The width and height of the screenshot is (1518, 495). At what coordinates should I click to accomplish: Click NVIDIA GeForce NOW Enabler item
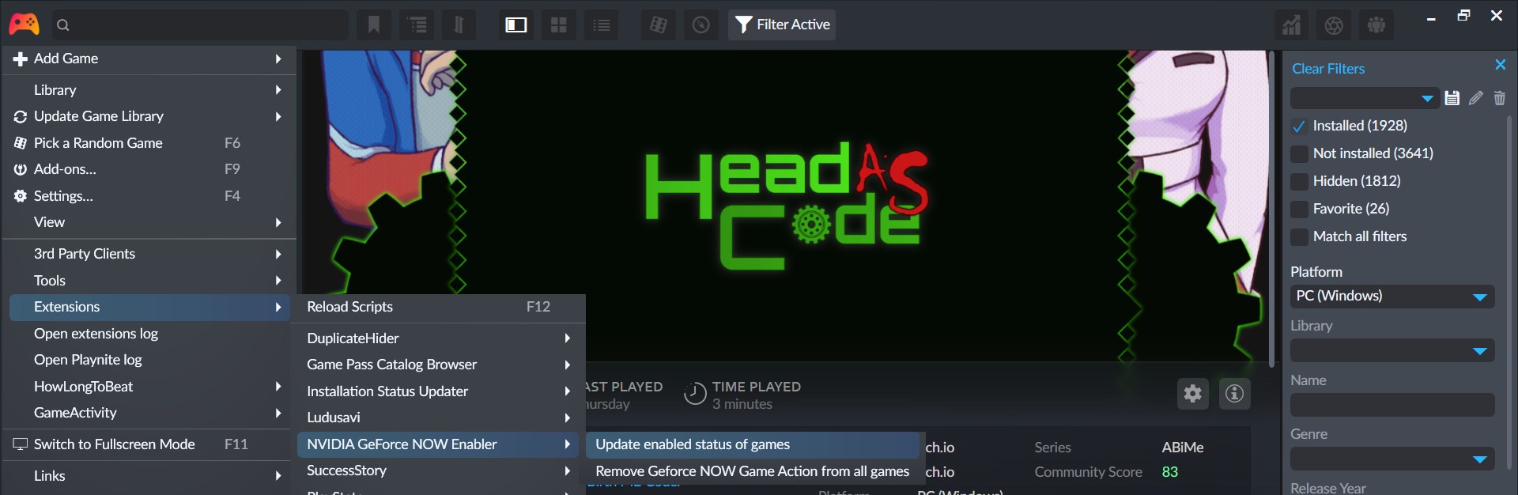(438, 444)
